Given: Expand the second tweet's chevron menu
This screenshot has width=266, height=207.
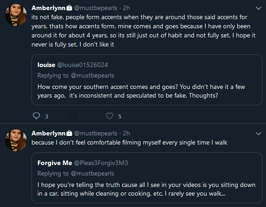Looking at the screenshot, I should pyautogui.click(x=258, y=134).
